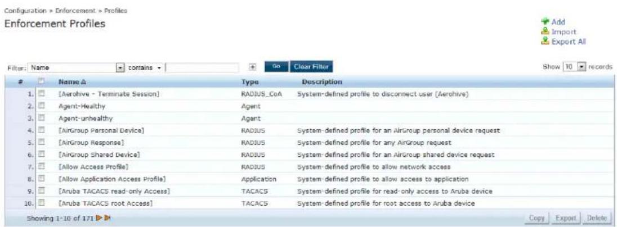Click the Add link text

click(x=559, y=22)
